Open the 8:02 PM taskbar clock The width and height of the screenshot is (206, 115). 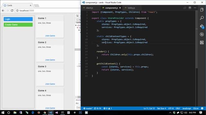coord(192,112)
